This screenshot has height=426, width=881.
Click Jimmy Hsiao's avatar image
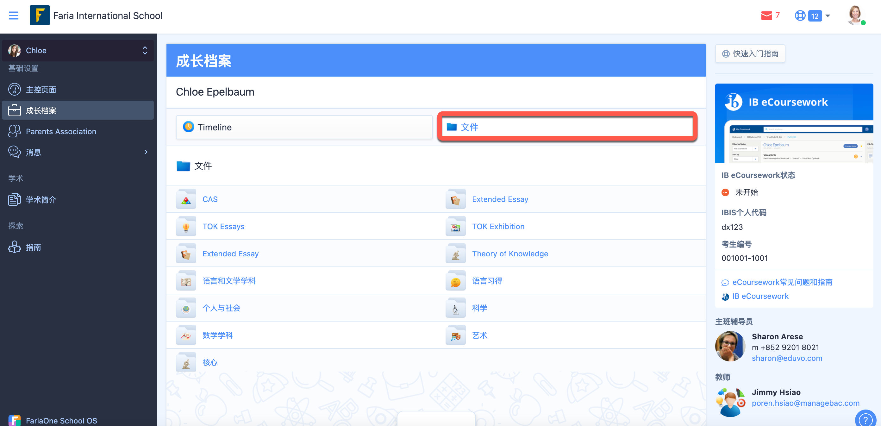[730, 402]
